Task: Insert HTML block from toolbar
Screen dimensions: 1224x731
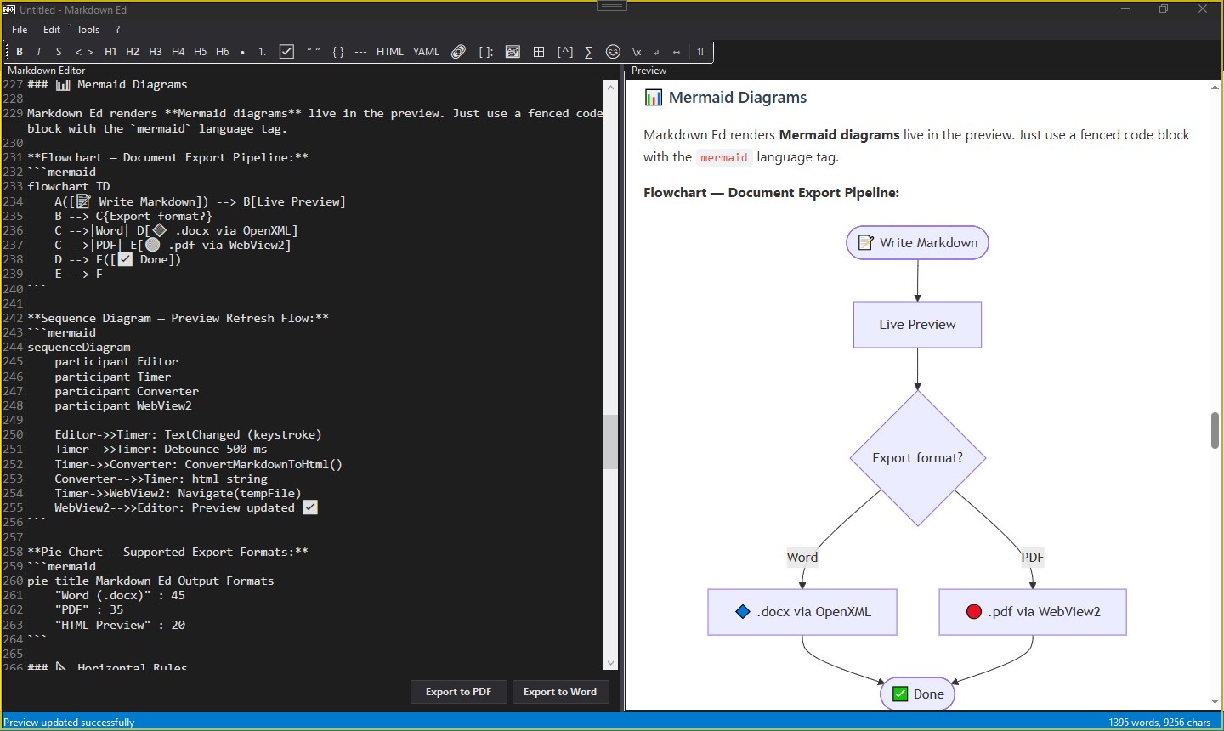Action: [x=390, y=52]
